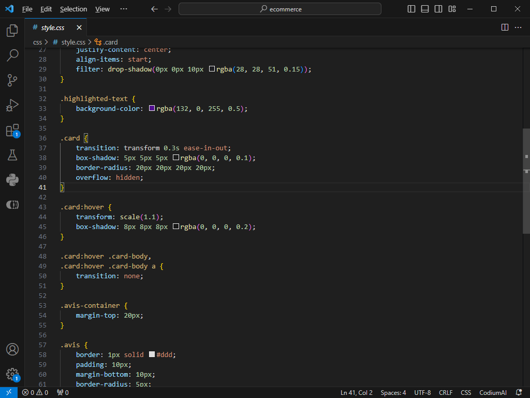Image resolution: width=530 pixels, height=398 pixels.
Task: Select the style.css editor tab
Action: tap(52, 27)
